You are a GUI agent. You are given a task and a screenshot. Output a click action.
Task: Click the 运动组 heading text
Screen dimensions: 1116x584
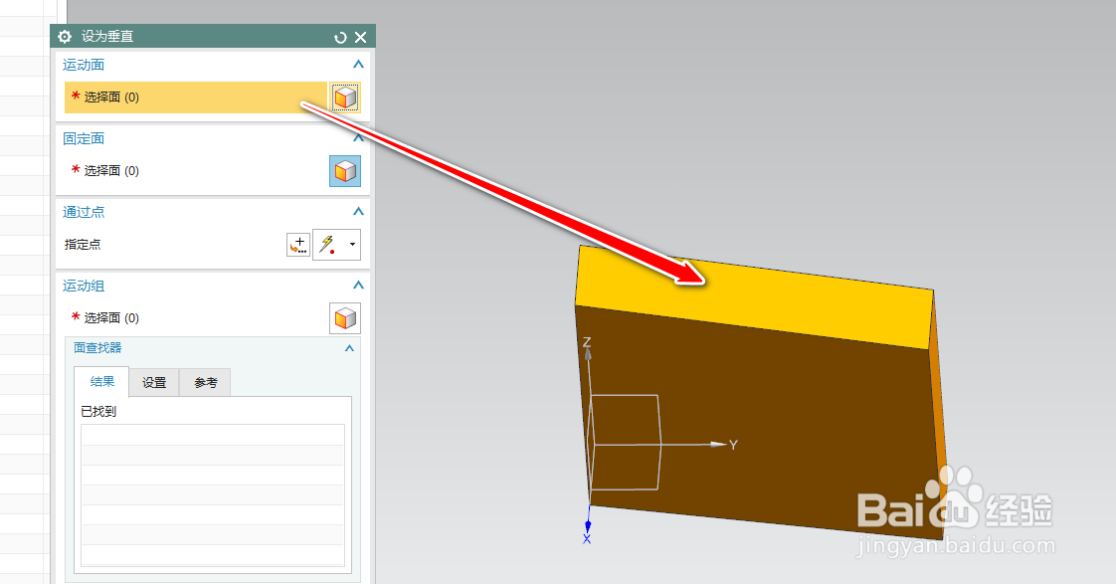coord(84,286)
